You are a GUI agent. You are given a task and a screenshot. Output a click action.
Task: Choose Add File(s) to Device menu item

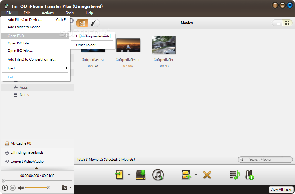(35, 20)
